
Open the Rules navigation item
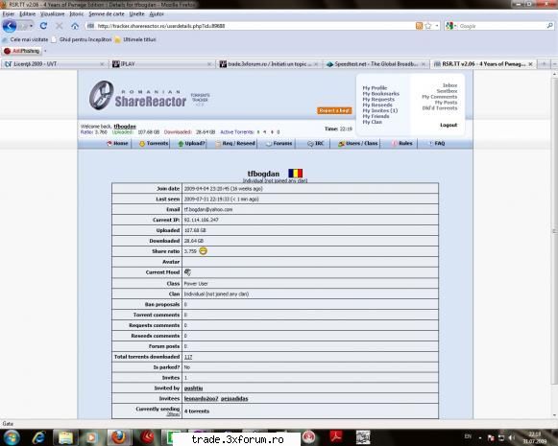tap(402, 143)
